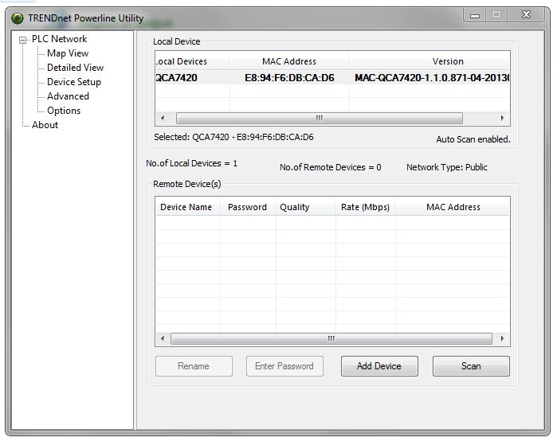Screen dimensions: 553x441
Task: Click the Enter Password button
Action: [284, 366]
